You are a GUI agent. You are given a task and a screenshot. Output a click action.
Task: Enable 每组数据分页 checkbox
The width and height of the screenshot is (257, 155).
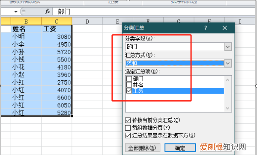point(128,128)
